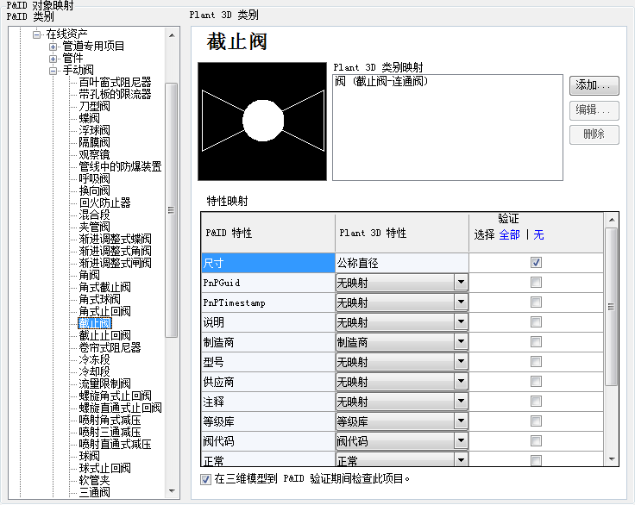Select 截止阀 highlighted tree item

[x=94, y=323]
